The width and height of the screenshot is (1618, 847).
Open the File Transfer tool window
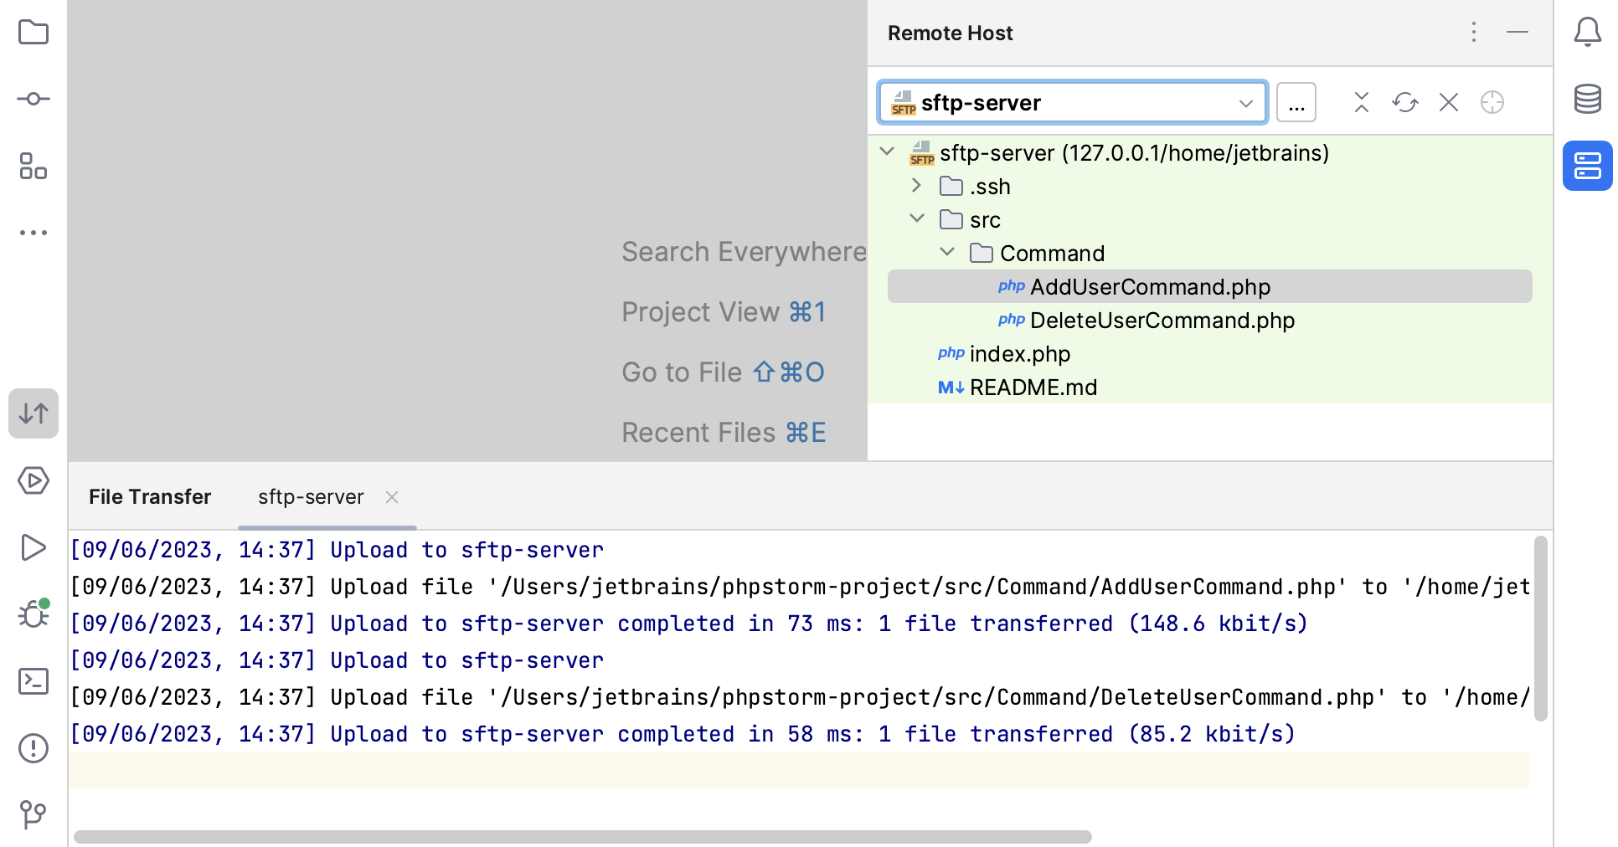(33, 413)
